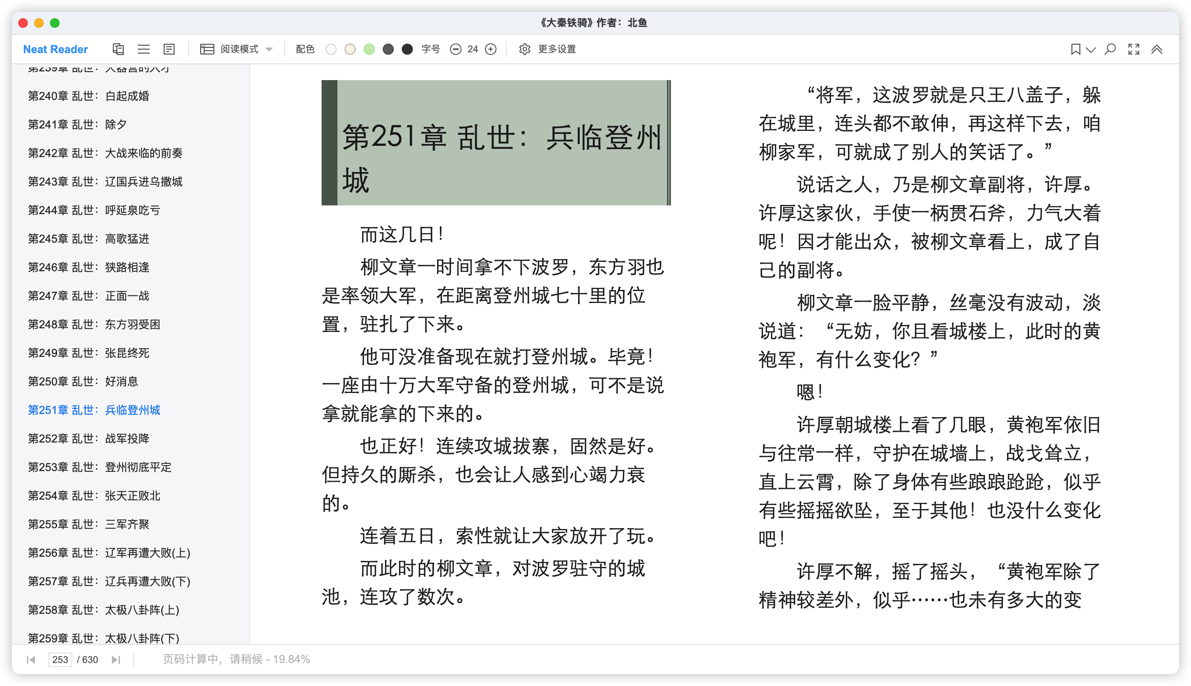Enter fullscreen with the expand icon
Screen dimensions: 1191x686
1133,49
